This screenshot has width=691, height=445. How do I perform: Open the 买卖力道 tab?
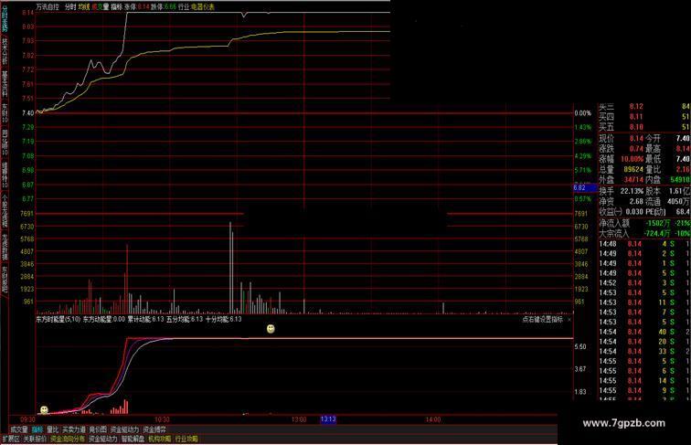point(74,429)
